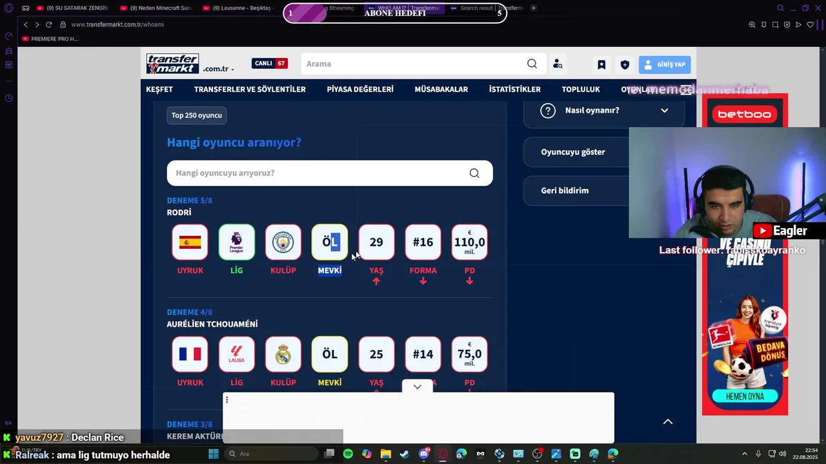Open the Geri bildirim feedback panel
Image resolution: width=826 pixels, height=464 pixels.
pos(576,191)
